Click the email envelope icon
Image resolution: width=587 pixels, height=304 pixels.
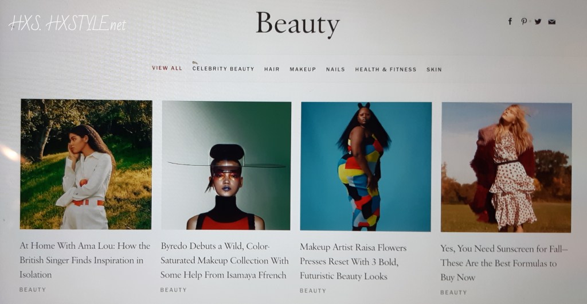(552, 22)
